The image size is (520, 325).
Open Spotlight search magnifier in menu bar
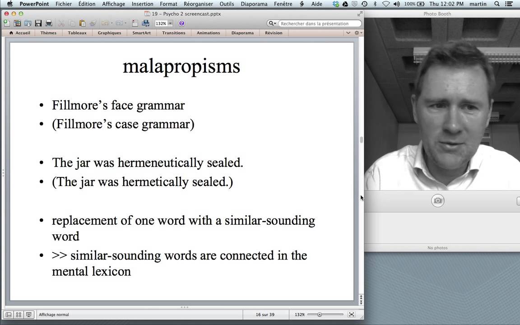coord(497,4)
